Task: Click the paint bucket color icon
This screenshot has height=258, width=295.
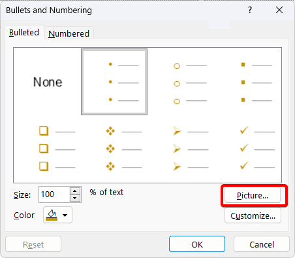Action: pos(52,215)
